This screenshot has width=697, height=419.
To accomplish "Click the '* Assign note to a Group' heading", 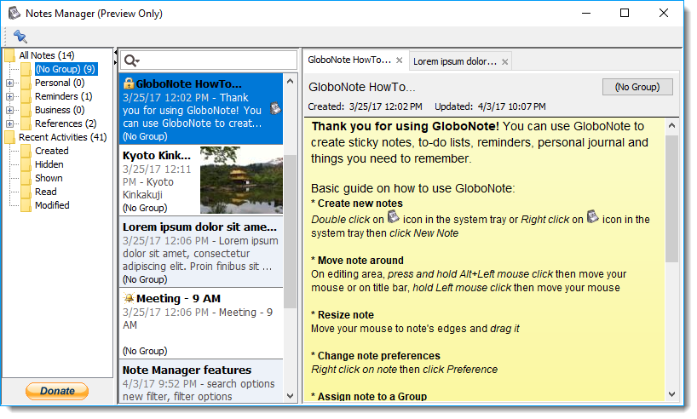I will tap(369, 396).
